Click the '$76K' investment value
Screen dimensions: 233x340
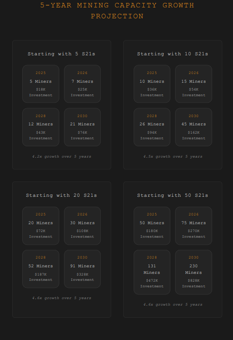pyautogui.click(x=82, y=132)
